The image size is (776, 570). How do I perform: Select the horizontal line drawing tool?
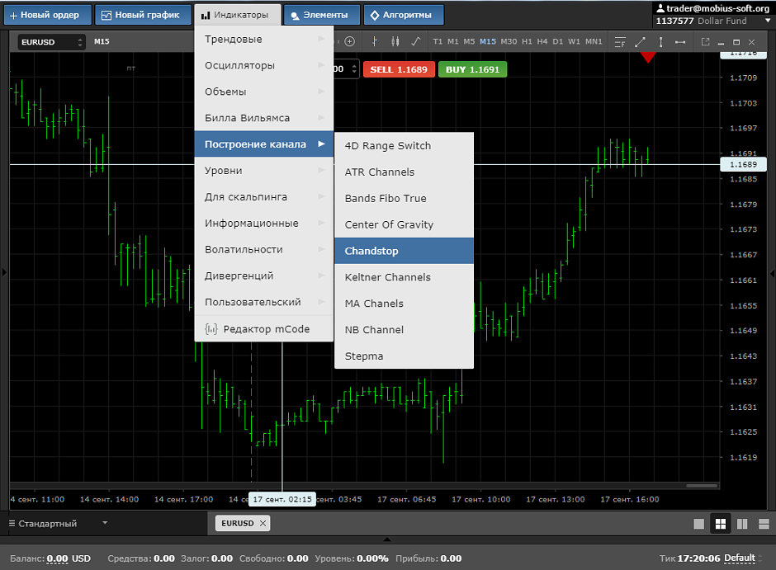680,42
